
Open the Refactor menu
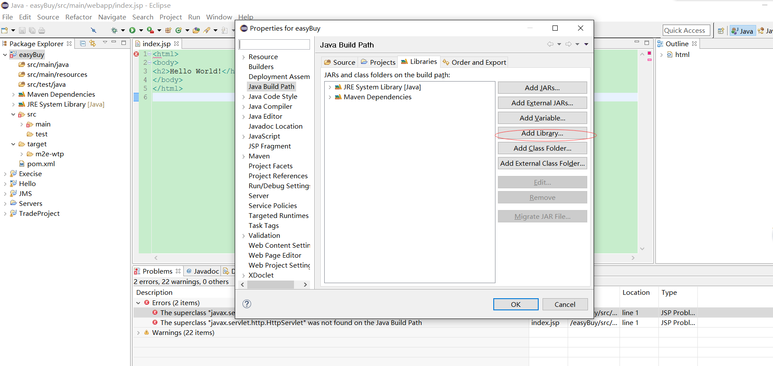coord(79,17)
